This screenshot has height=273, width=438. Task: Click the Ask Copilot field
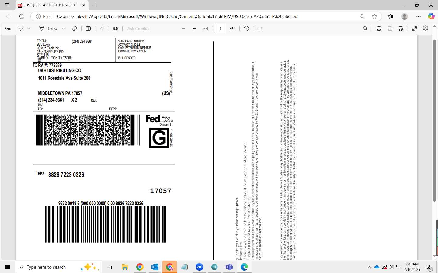click(138, 29)
